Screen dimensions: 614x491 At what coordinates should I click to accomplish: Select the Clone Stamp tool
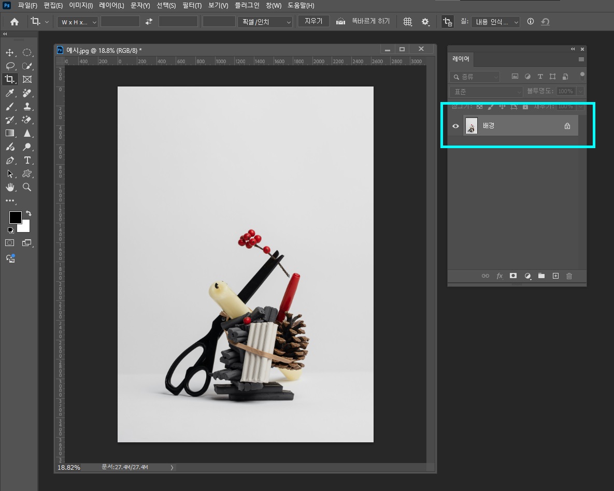27,106
